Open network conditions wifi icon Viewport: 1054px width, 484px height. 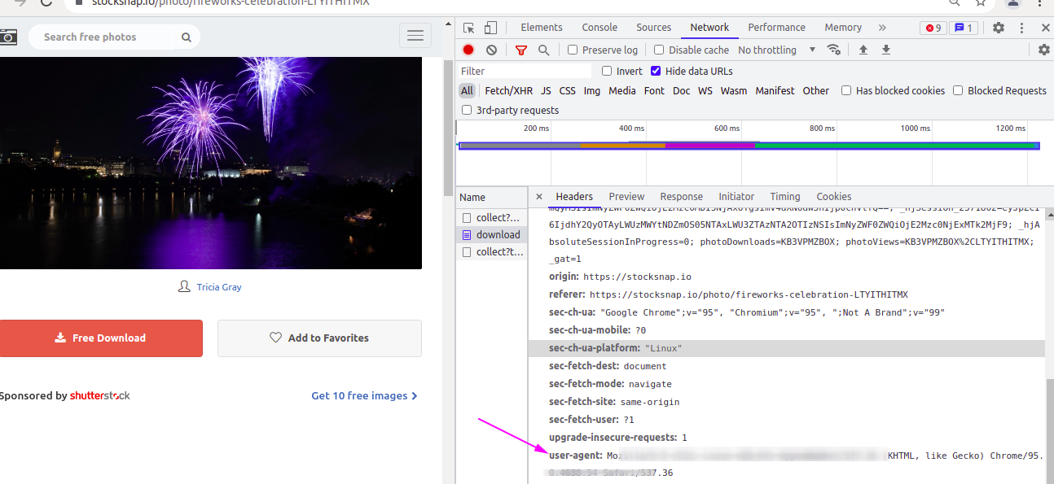coord(833,50)
